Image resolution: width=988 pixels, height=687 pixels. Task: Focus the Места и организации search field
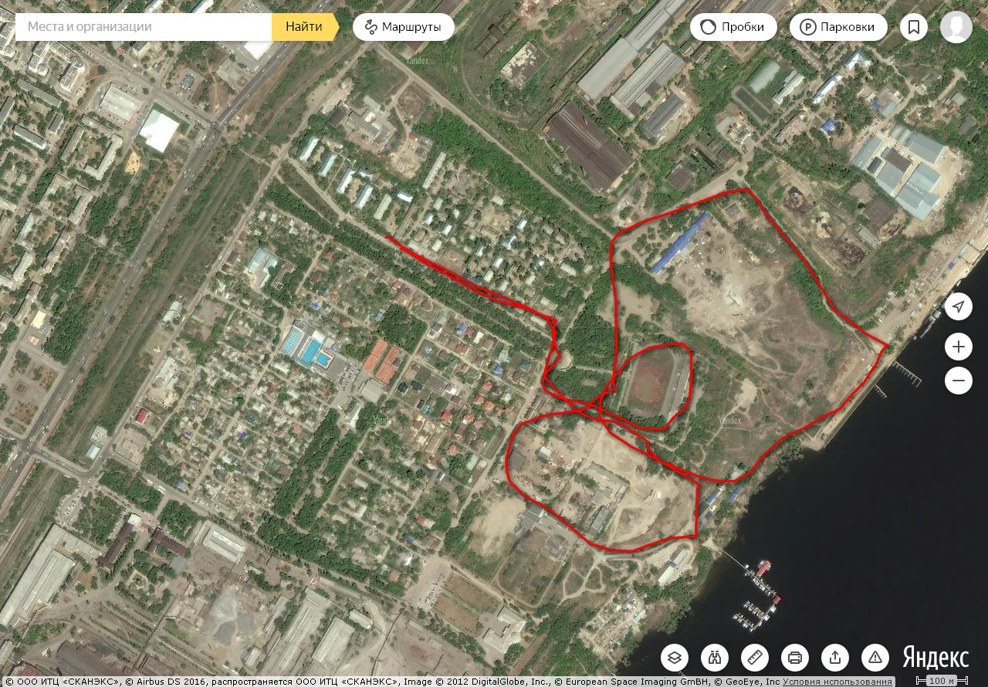144,27
